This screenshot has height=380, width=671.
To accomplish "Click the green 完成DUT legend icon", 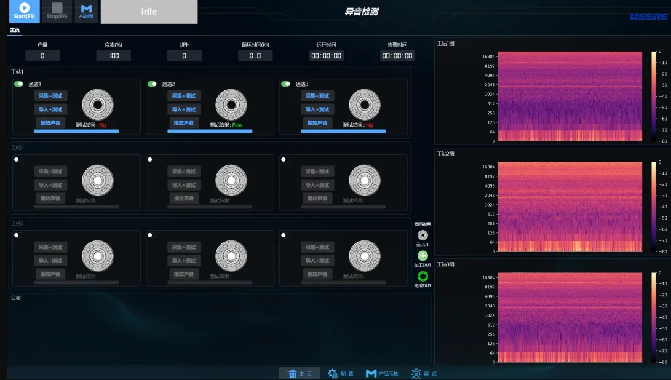I will [423, 276].
